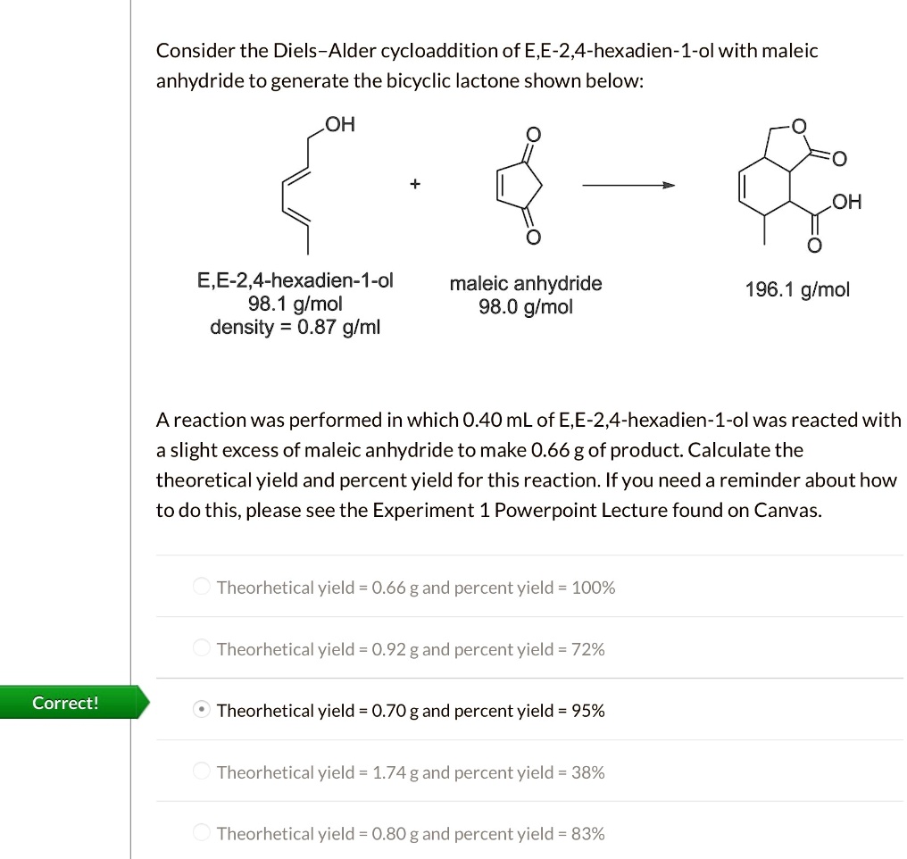907x859 pixels.
Task: Select the 1.74 g and 38% answer
Action: tap(409, 772)
